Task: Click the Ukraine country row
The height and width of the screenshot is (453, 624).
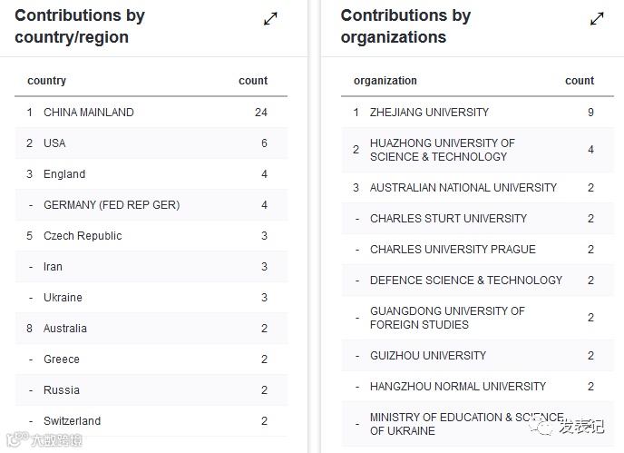Action: click(x=63, y=298)
